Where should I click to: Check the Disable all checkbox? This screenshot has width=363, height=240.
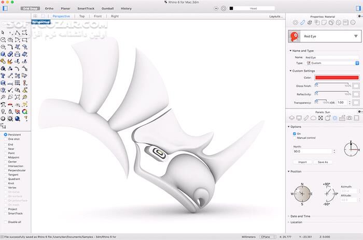[x=6, y=222]
